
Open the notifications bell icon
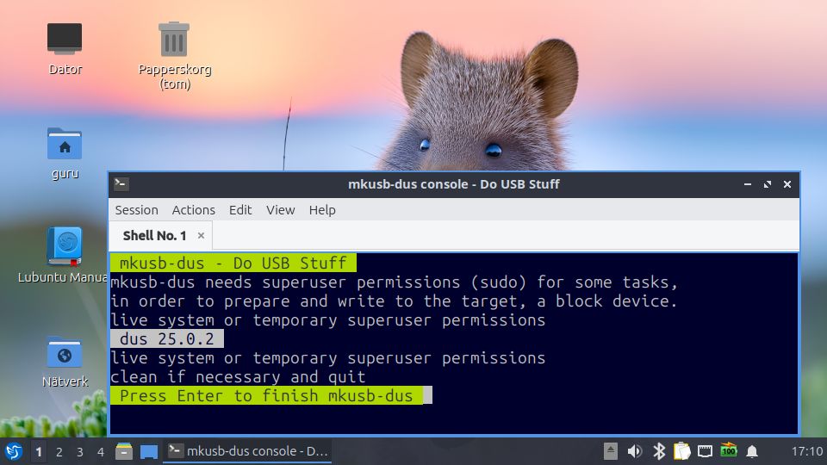tap(752, 451)
